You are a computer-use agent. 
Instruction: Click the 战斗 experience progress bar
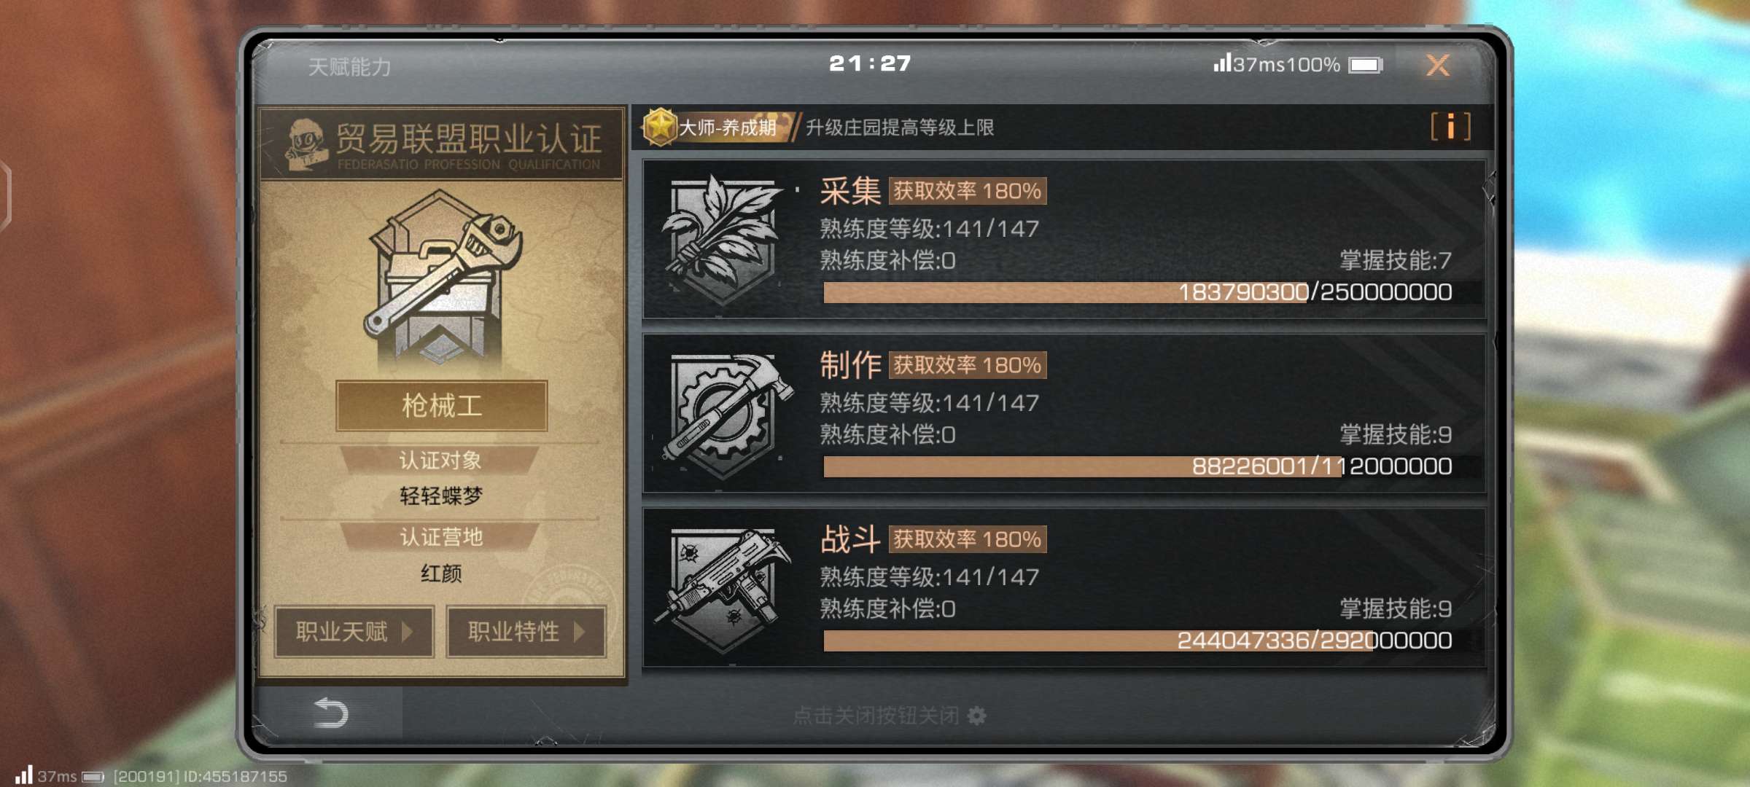(x=1137, y=641)
